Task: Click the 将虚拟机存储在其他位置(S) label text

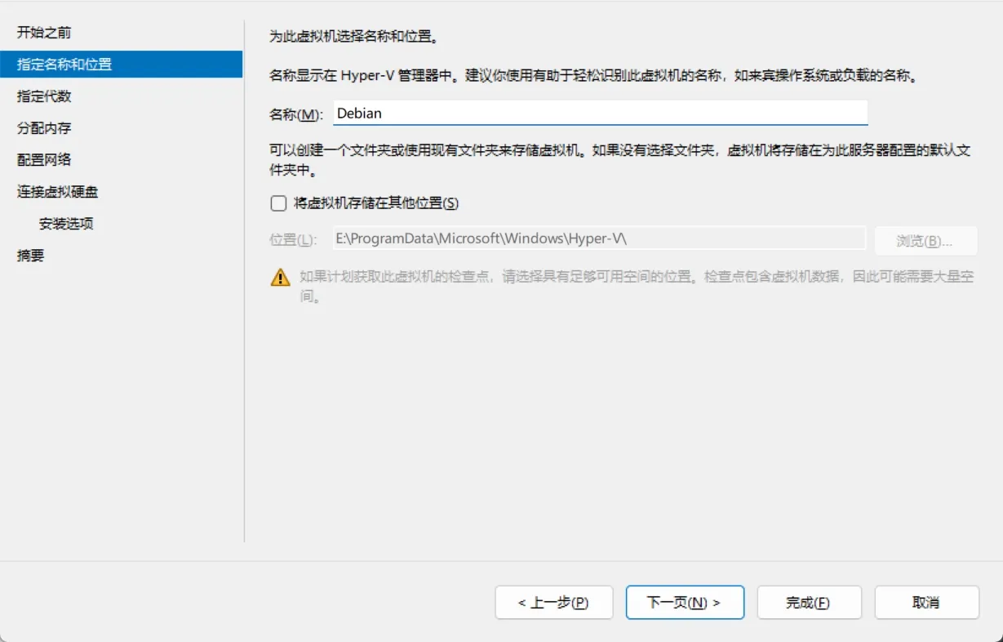Action: (376, 203)
